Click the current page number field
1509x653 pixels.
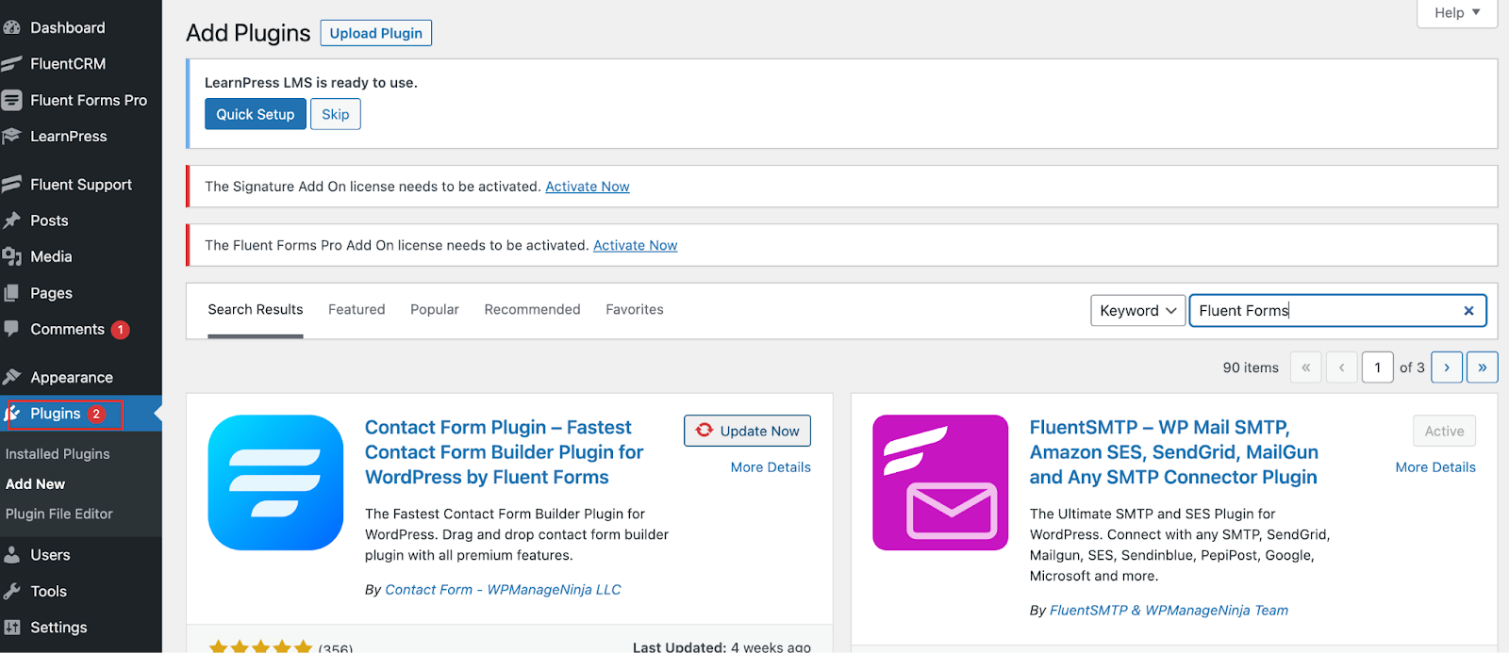[1378, 367]
